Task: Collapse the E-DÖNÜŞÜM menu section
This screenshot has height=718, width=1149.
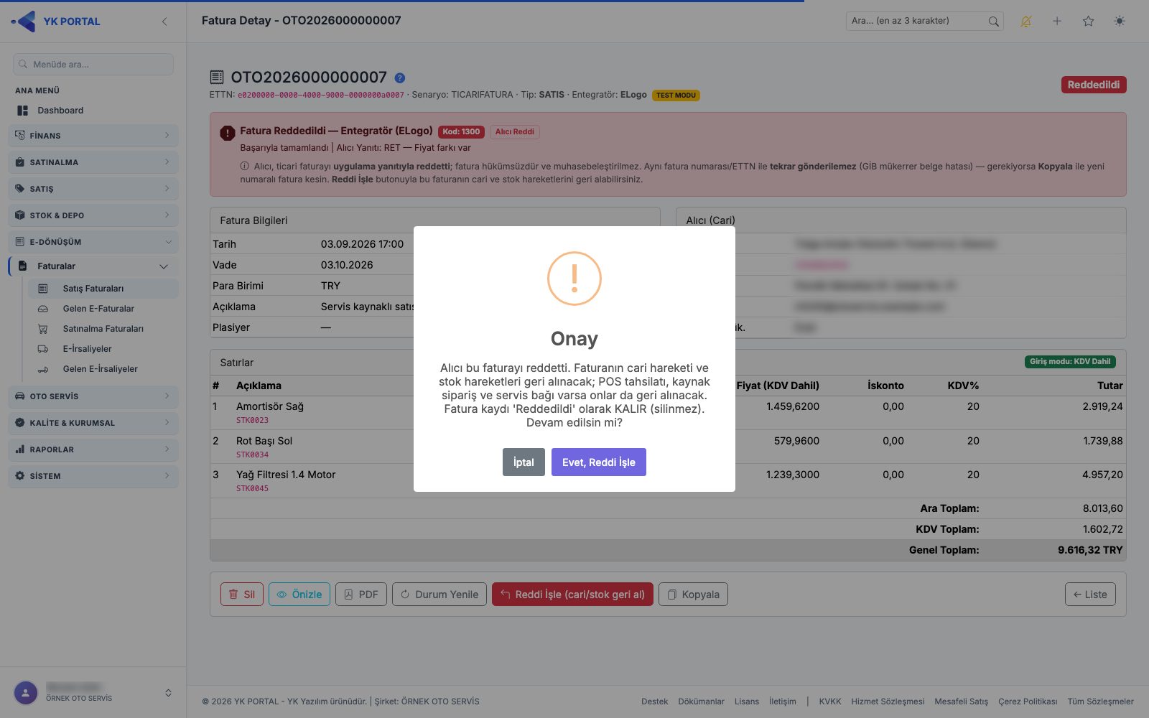Action: pos(93,242)
